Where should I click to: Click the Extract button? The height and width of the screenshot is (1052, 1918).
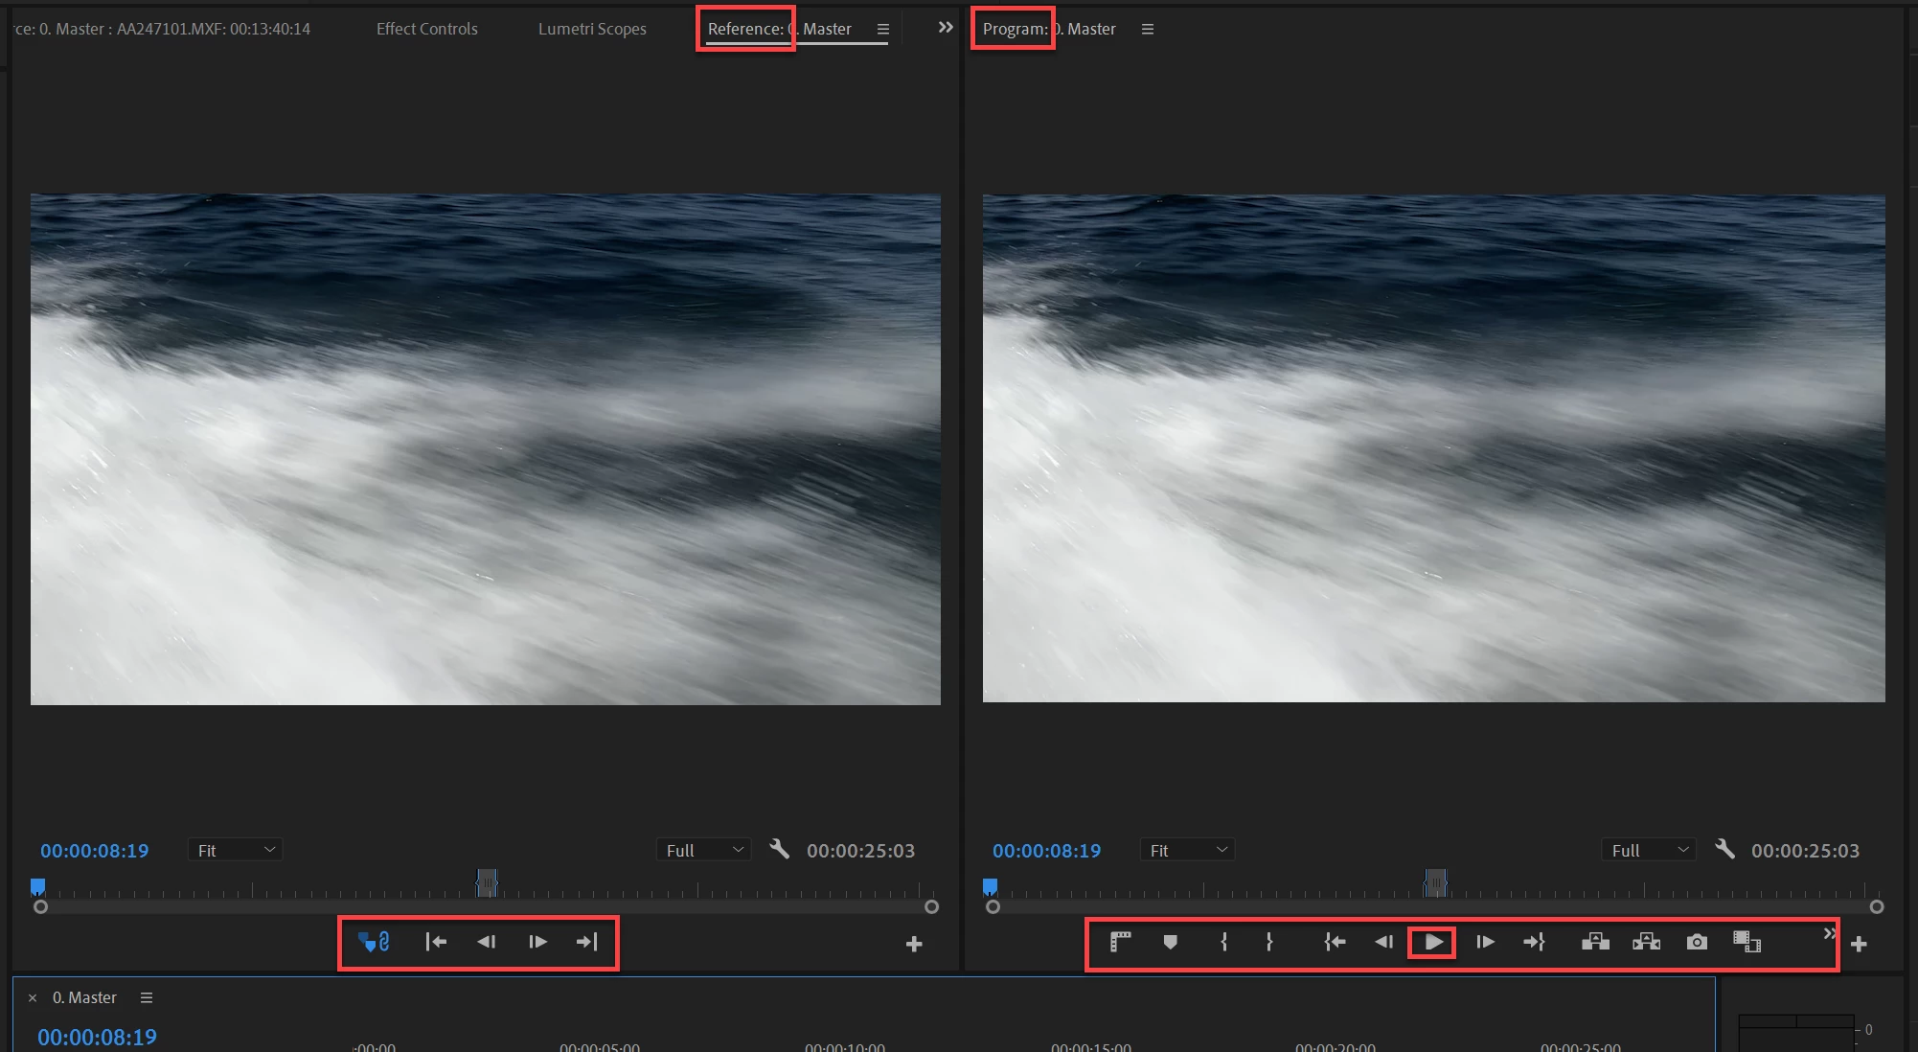pos(1646,943)
